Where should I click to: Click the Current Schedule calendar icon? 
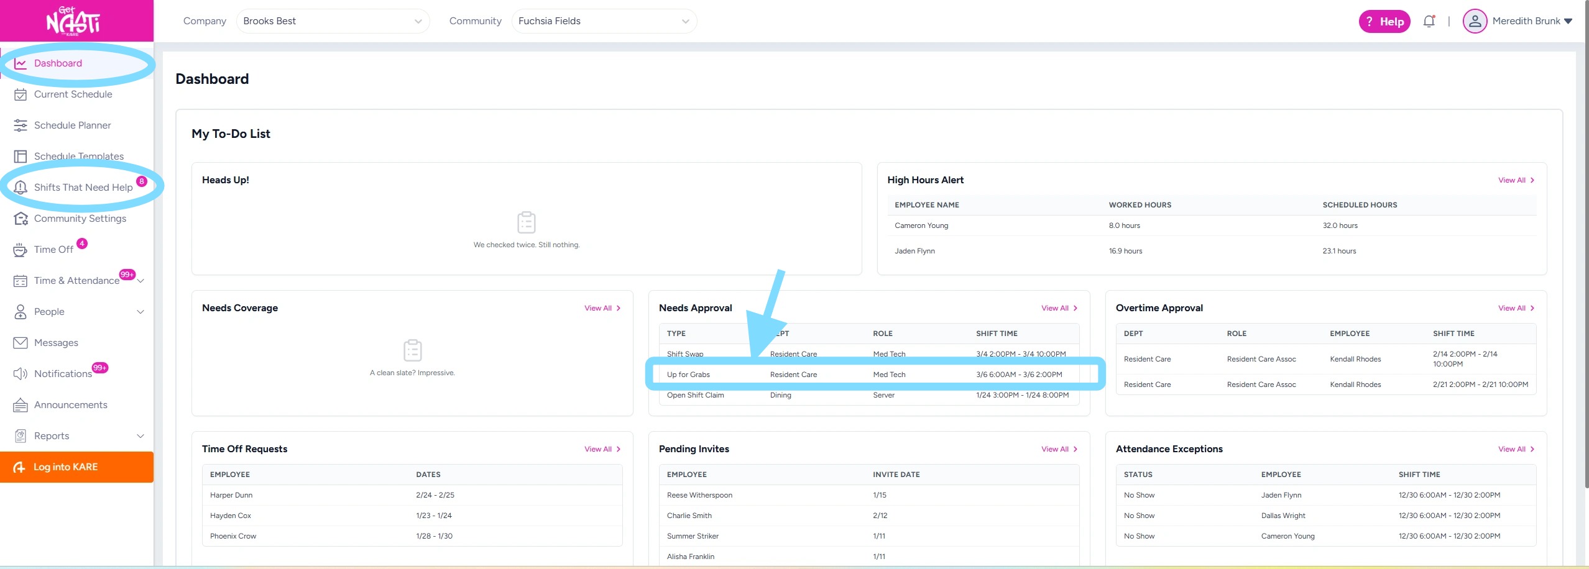pos(21,94)
